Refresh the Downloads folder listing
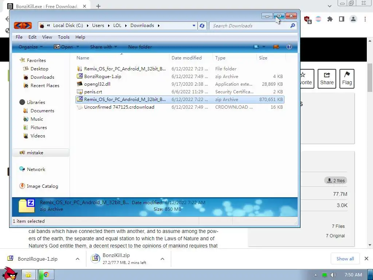This screenshot has width=373, height=280. 202,26
